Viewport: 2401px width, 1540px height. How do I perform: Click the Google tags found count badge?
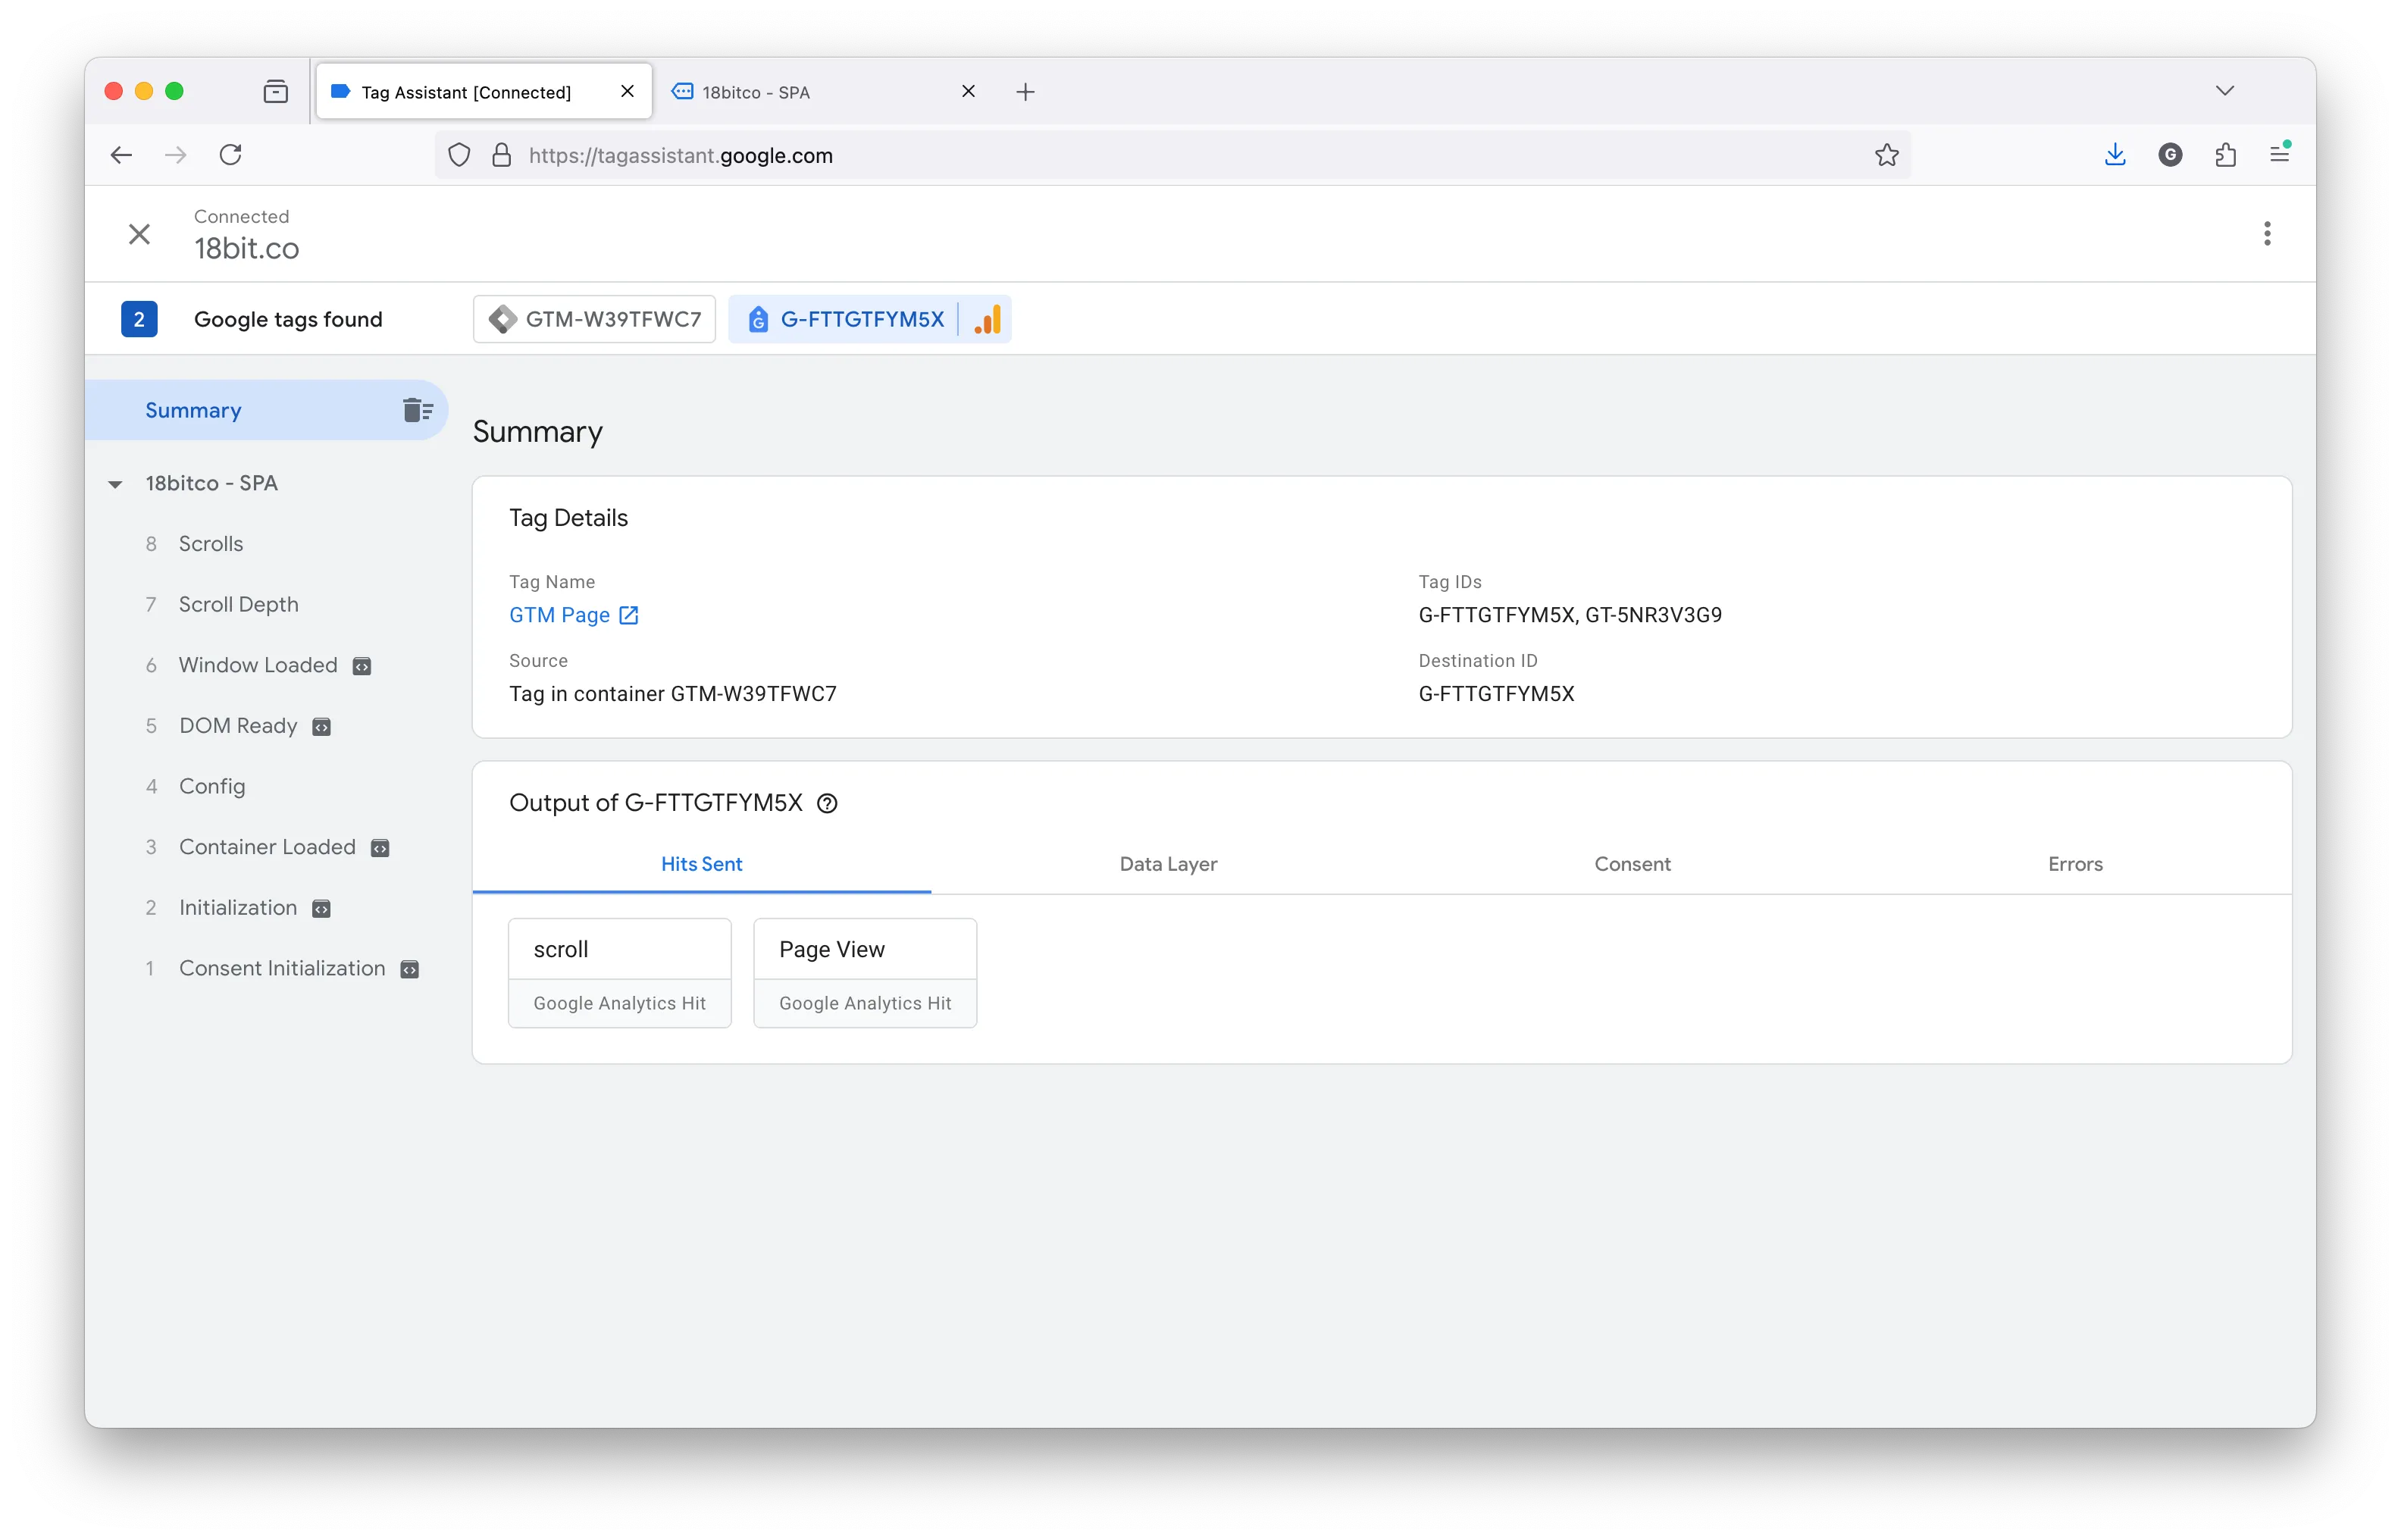139,319
